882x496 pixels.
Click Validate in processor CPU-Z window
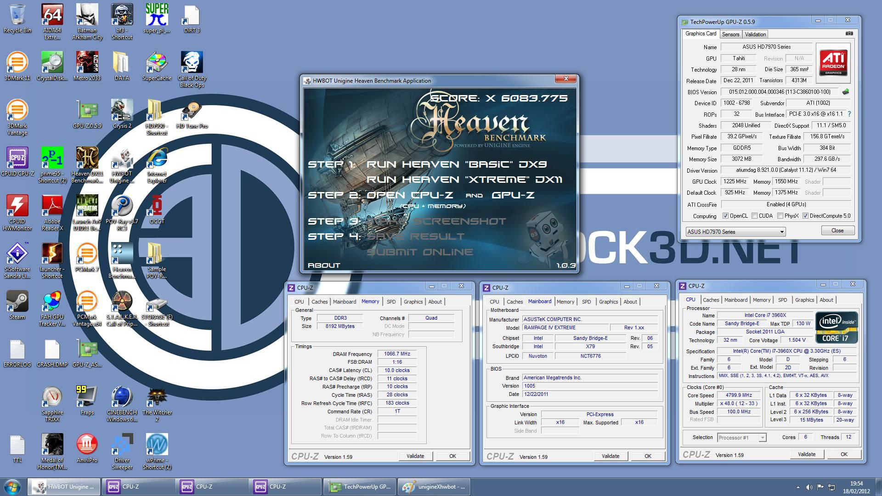coord(807,454)
